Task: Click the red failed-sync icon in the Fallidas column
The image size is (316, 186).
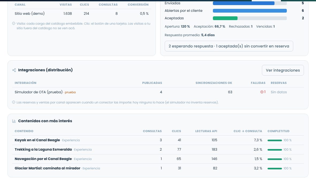Action: (x=262, y=92)
